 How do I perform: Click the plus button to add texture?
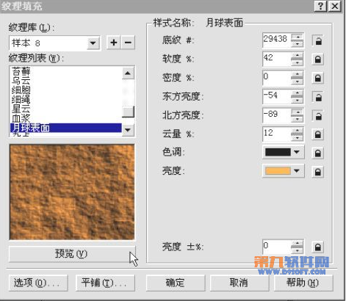[x=114, y=43]
